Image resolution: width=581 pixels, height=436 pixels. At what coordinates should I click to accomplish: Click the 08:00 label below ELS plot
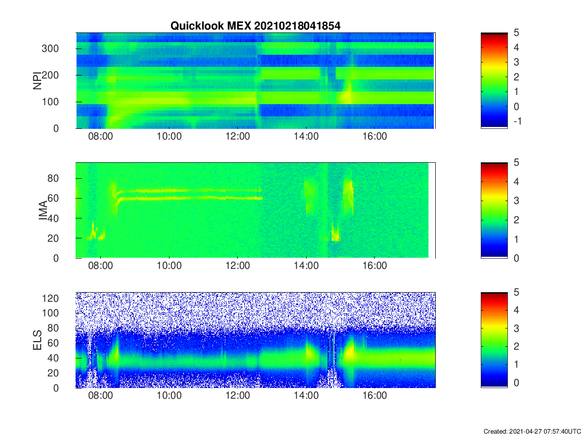[x=100, y=396]
